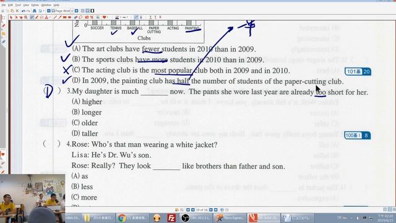Select the ellipse shape tool
396x223 pixels.
[69, 17]
